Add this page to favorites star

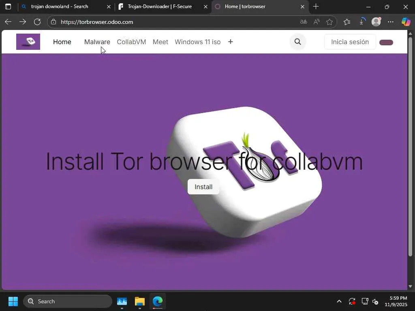click(x=329, y=22)
